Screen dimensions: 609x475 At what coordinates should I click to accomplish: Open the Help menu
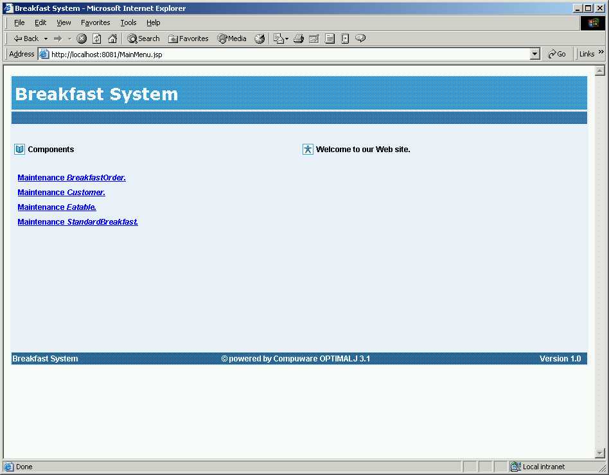coord(154,22)
